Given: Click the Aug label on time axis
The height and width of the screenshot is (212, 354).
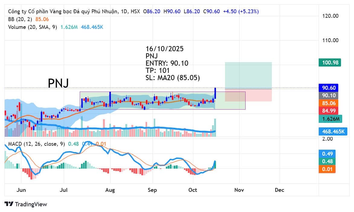Looking at the screenshot, I should tap(110, 190).
